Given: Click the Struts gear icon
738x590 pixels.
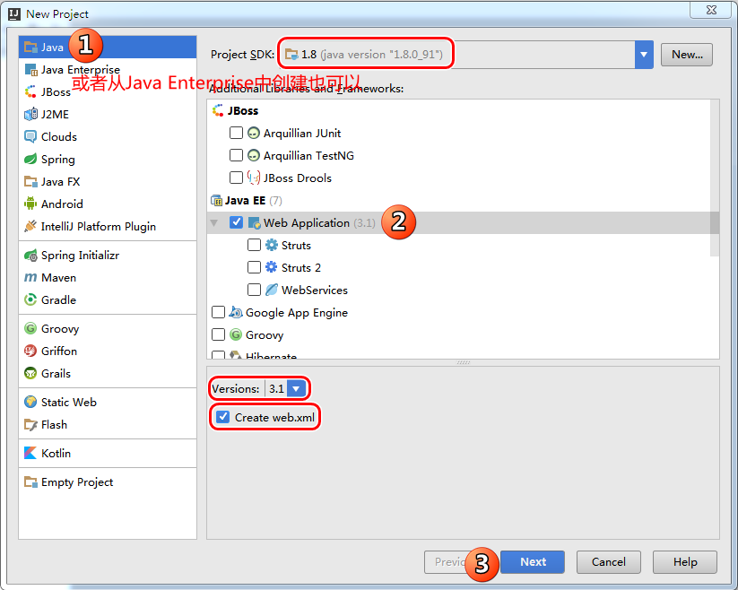Looking at the screenshot, I should pos(272,245).
